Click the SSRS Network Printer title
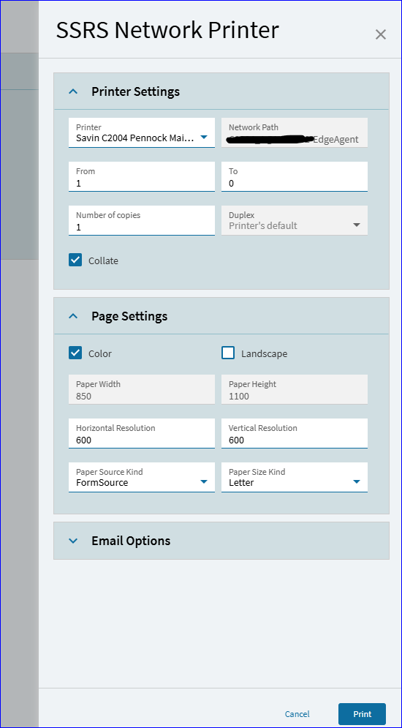 tap(167, 30)
